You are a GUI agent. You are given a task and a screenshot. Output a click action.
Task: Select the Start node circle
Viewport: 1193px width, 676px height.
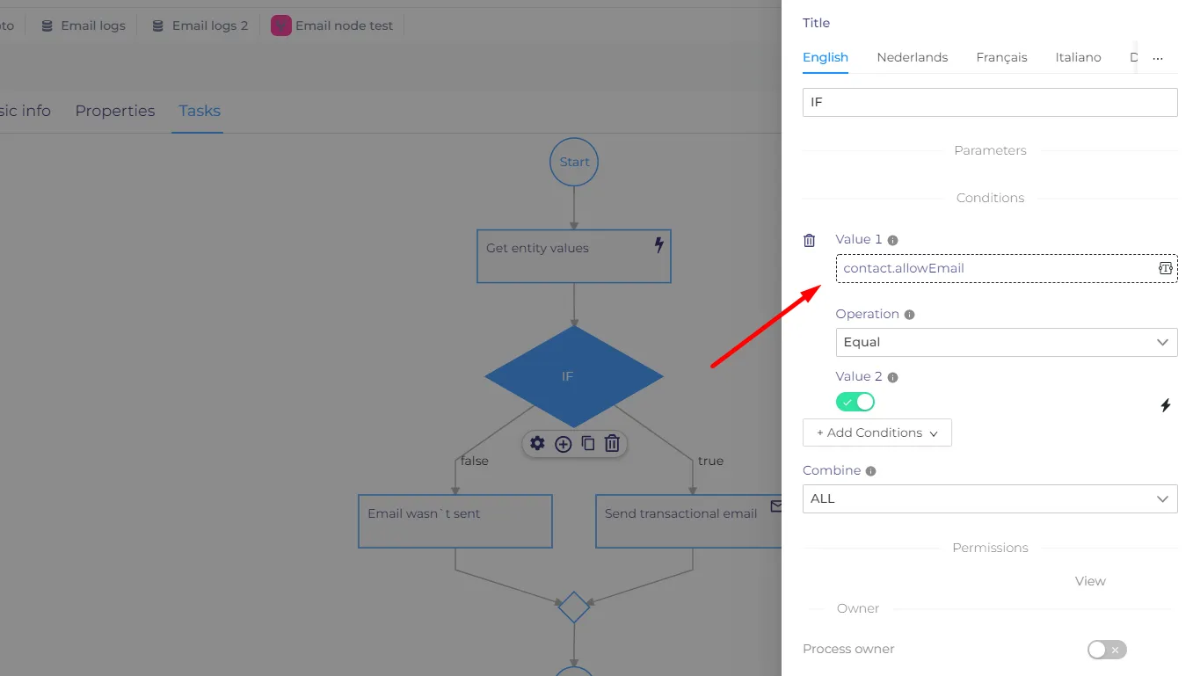click(x=574, y=162)
